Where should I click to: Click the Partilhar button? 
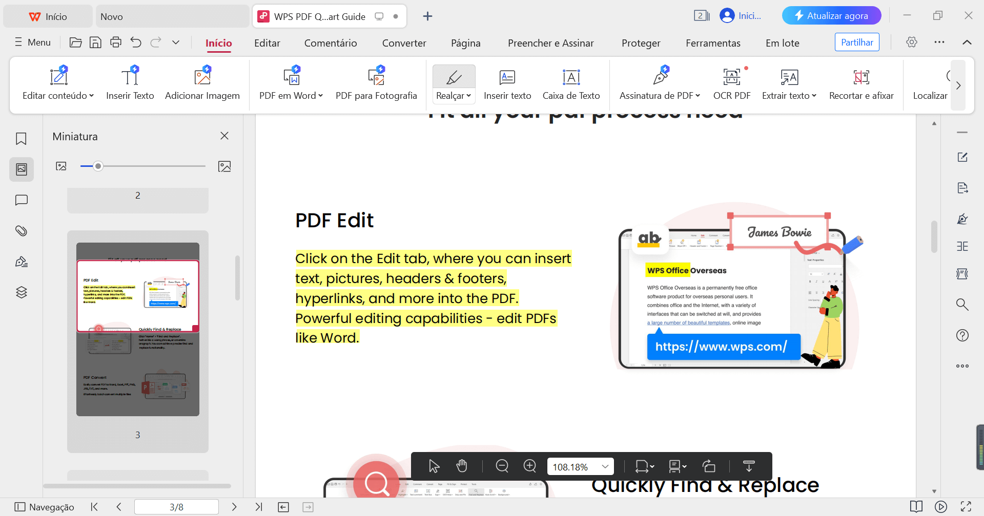[x=857, y=42]
